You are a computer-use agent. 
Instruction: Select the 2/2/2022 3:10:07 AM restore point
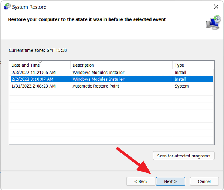112,79
